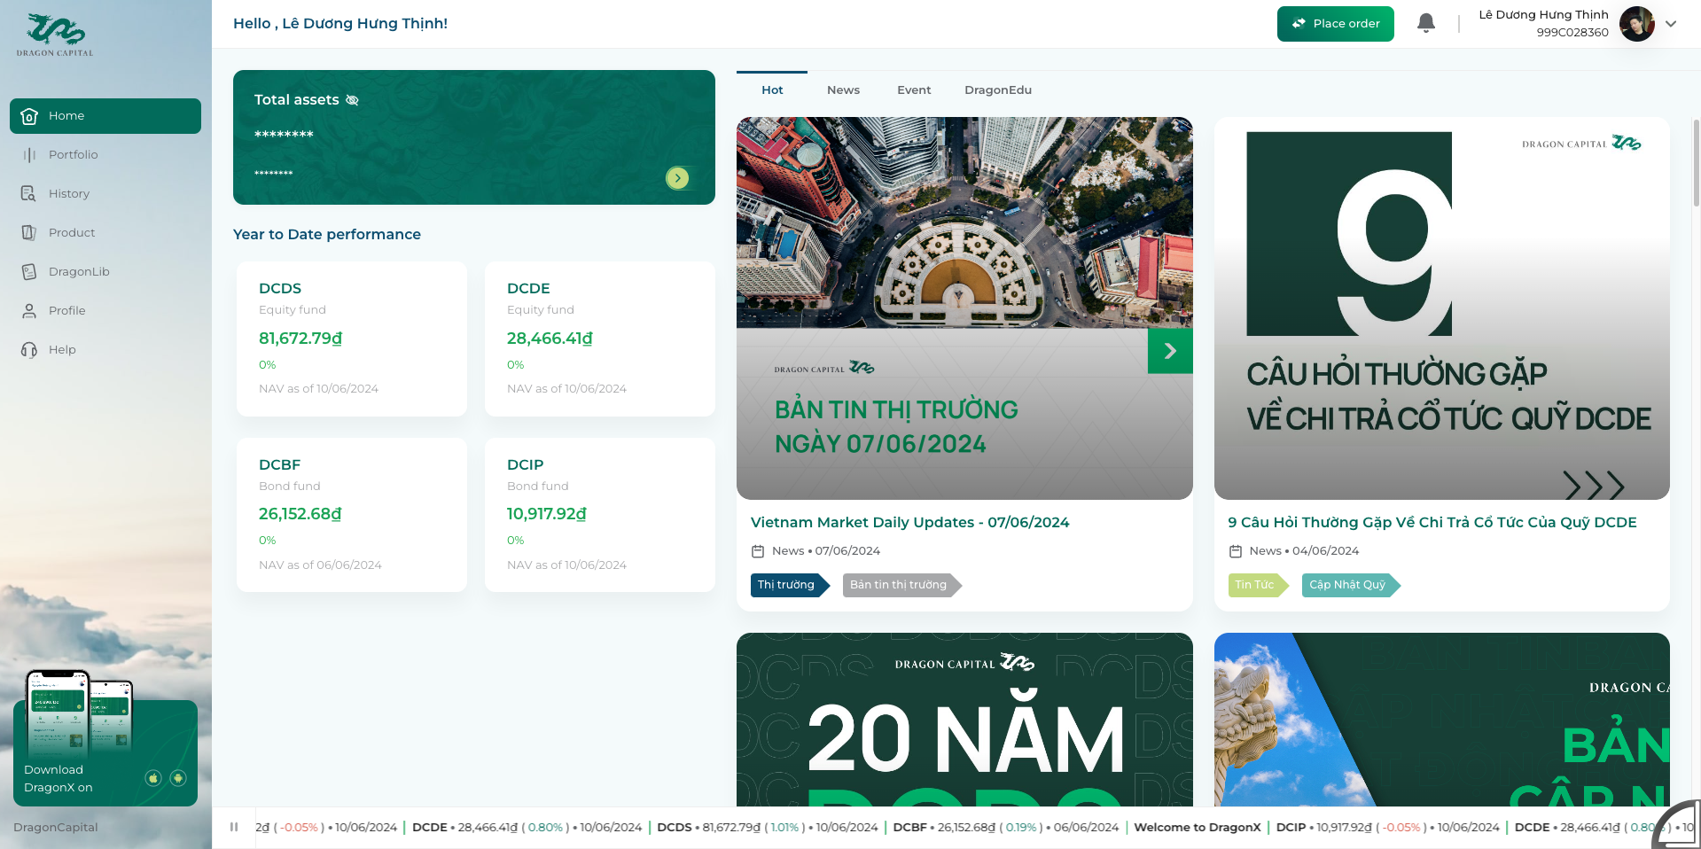
Task: Click Year to Date performance heading
Action: click(x=327, y=235)
